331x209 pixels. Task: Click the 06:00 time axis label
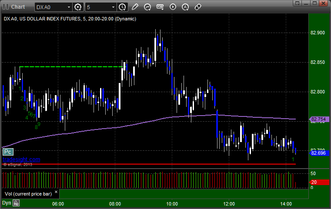tap(58, 204)
